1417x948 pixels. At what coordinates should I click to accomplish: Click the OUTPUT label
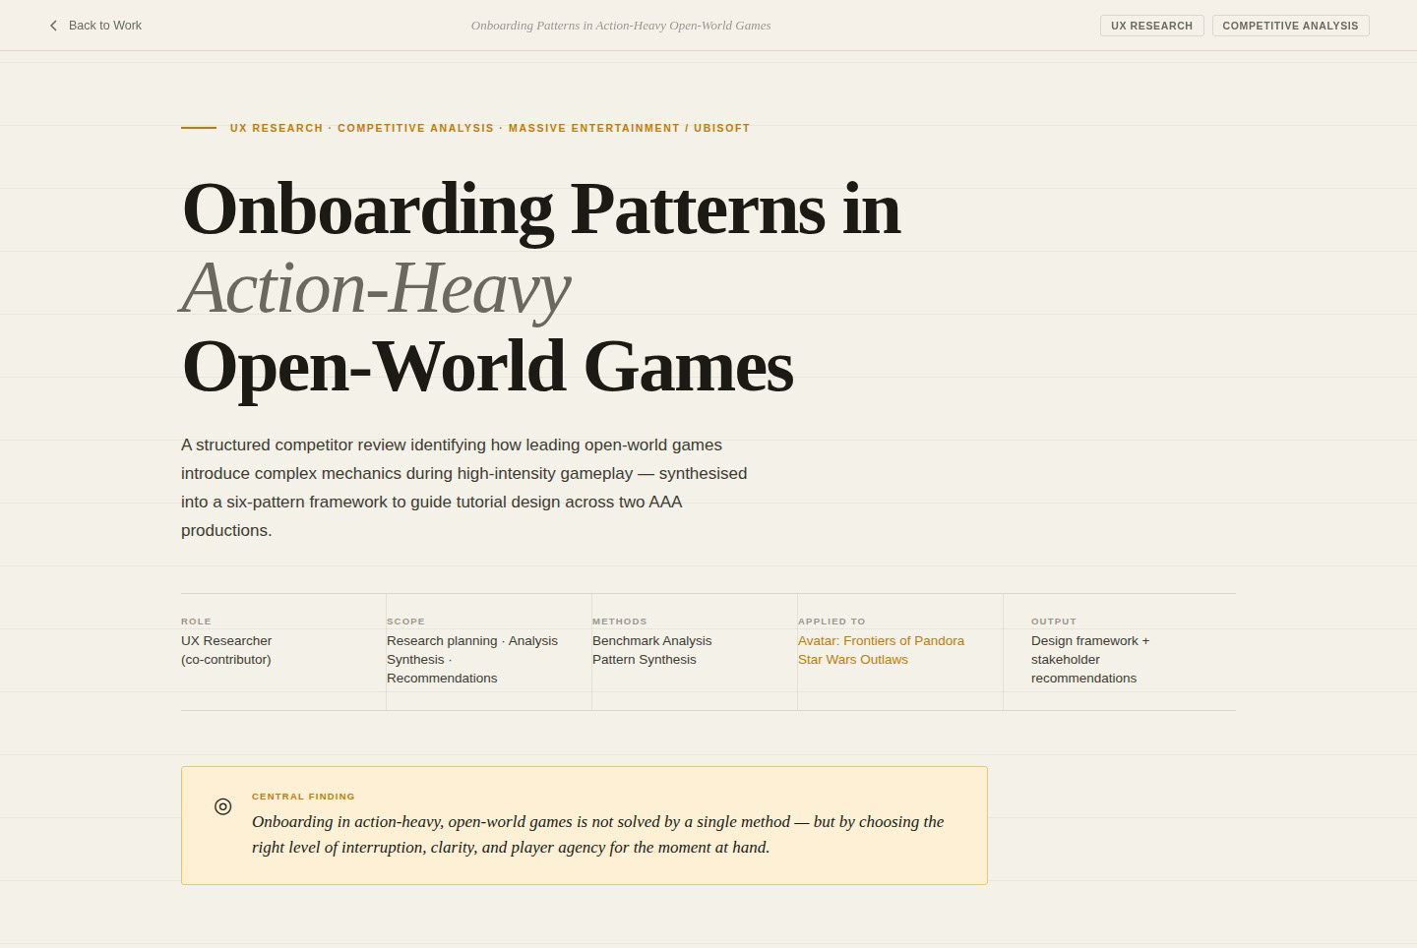1054,622
